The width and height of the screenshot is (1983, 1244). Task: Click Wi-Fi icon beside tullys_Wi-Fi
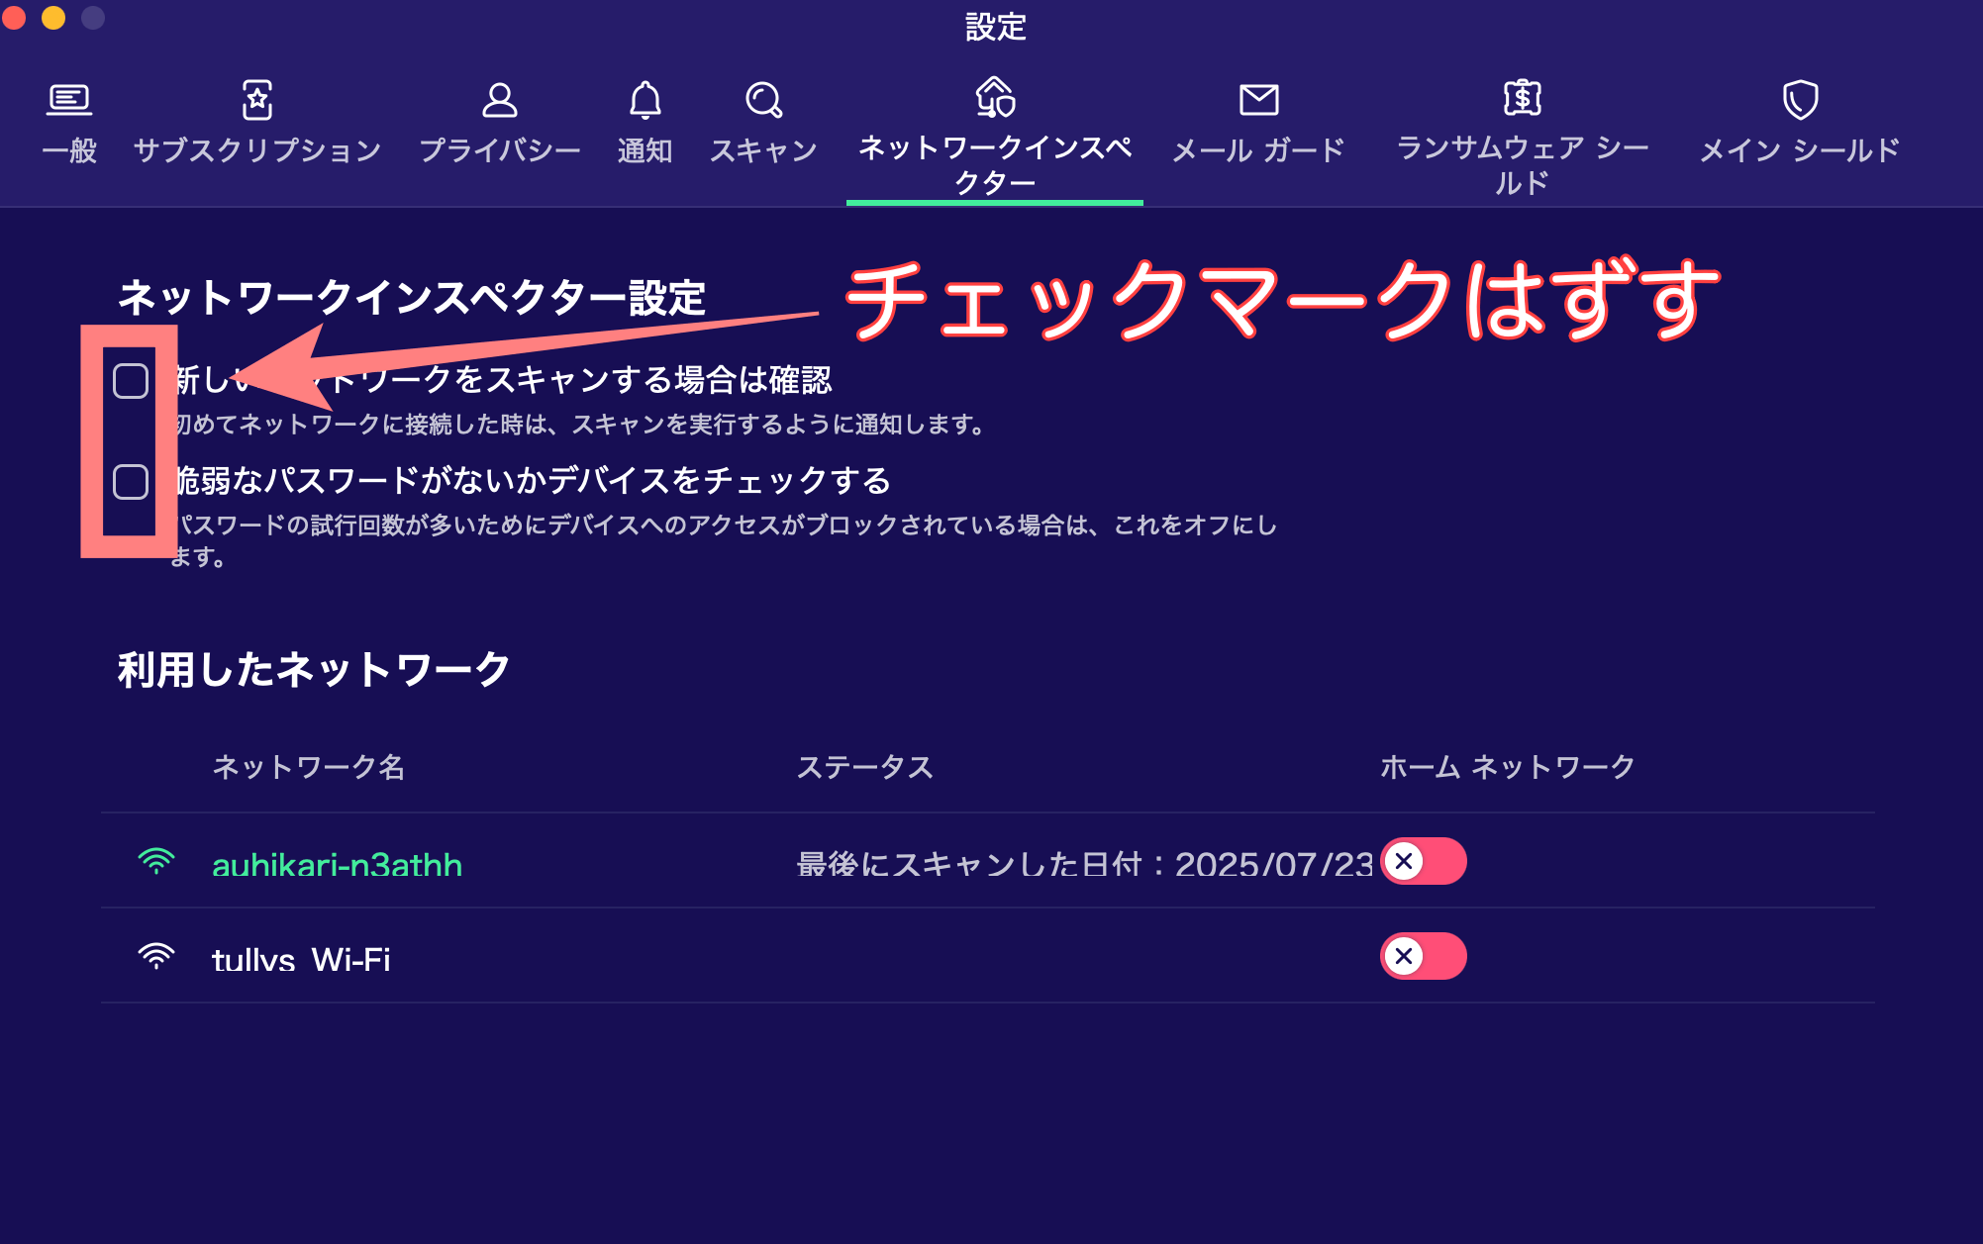tap(156, 956)
